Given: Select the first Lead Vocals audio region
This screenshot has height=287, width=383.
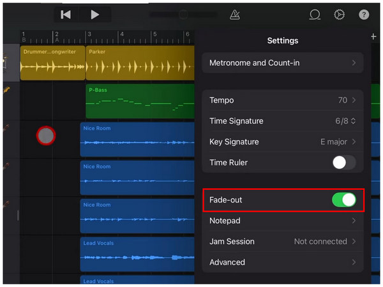Looking at the screenshot, I should tap(137, 254).
